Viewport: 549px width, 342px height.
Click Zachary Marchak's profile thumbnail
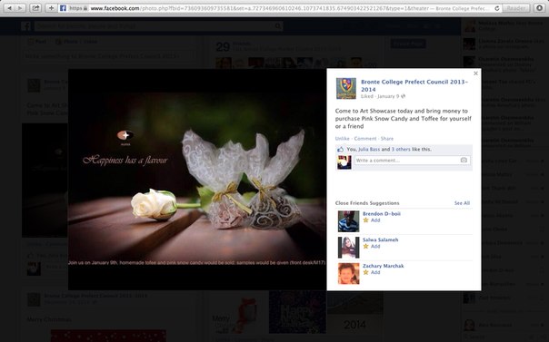coord(348,274)
